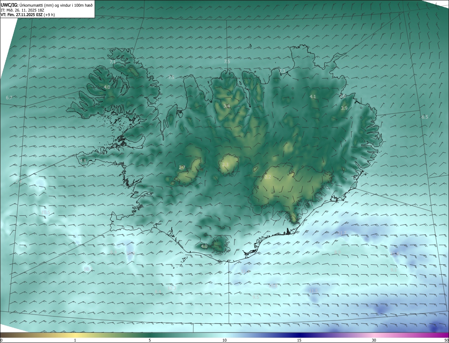Click the 10.7 value label
The image size is (449, 343).
tap(88, 269)
